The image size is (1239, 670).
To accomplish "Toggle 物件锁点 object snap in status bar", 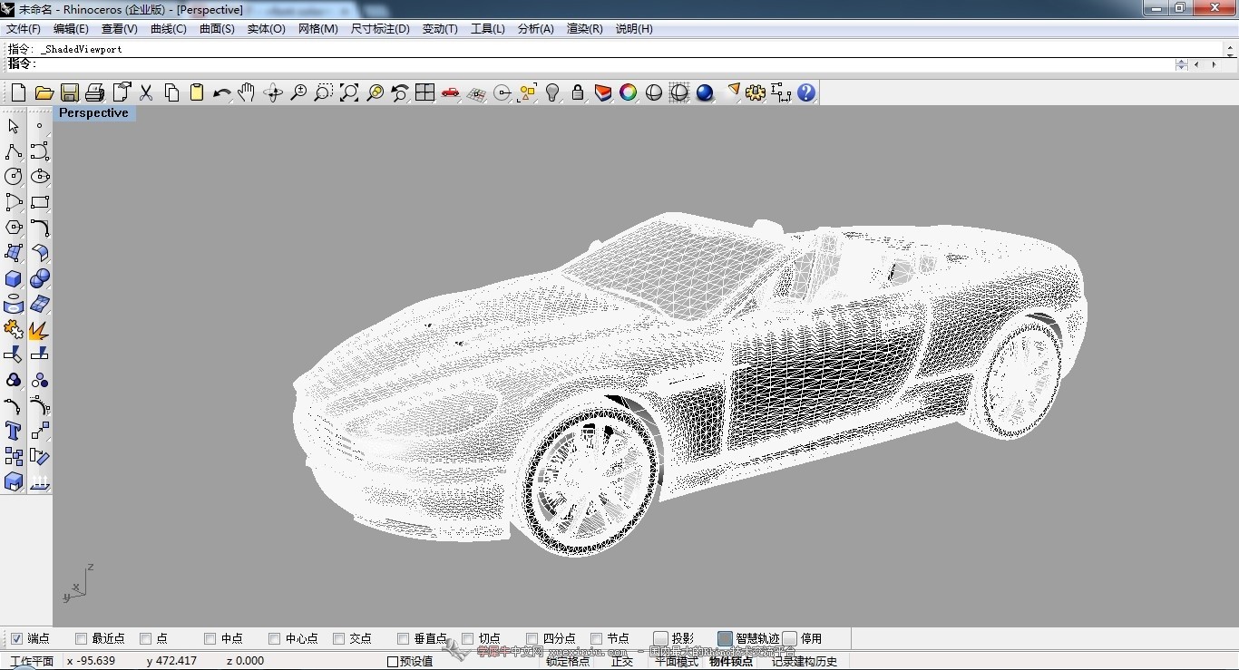I will 731,661.
